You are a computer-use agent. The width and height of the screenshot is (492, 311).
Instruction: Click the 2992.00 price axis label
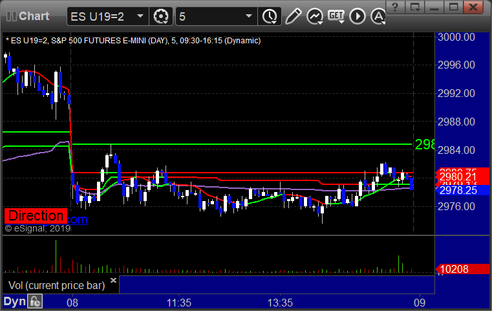click(456, 93)
